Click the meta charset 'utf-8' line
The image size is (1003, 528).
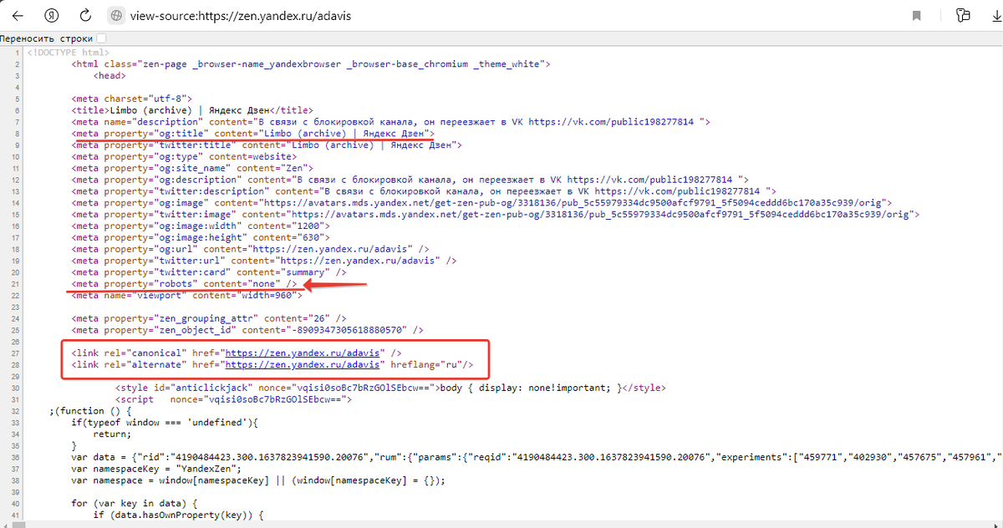click(131, 98)
